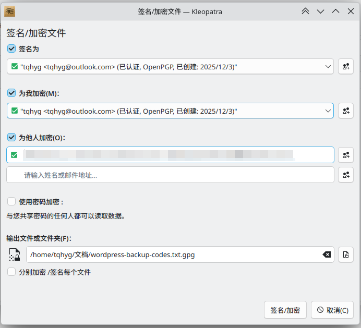
Task: Enable 使用密码加密 option
Action: 11,202
